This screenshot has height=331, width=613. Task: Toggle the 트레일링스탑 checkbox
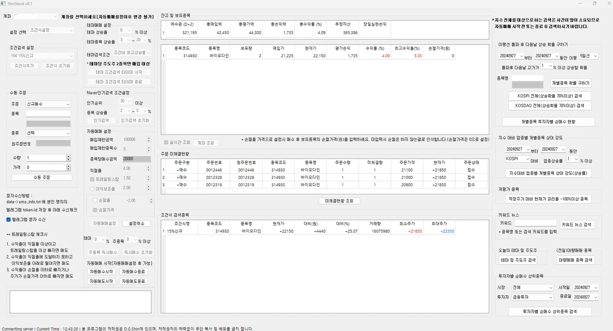pyautogui.click(x=92, y=179)
